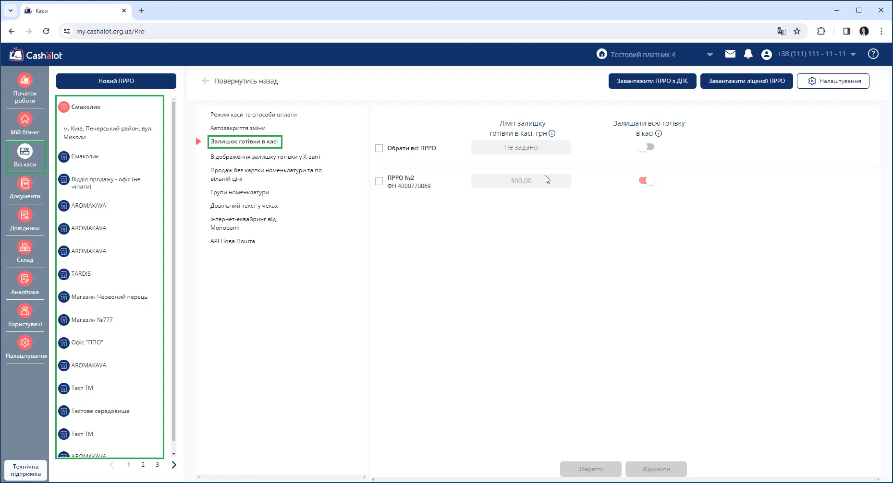The width and height of the screenshot is (893, 483).
Task: Open Аналітика section
Action: click(x=25, y=284)
